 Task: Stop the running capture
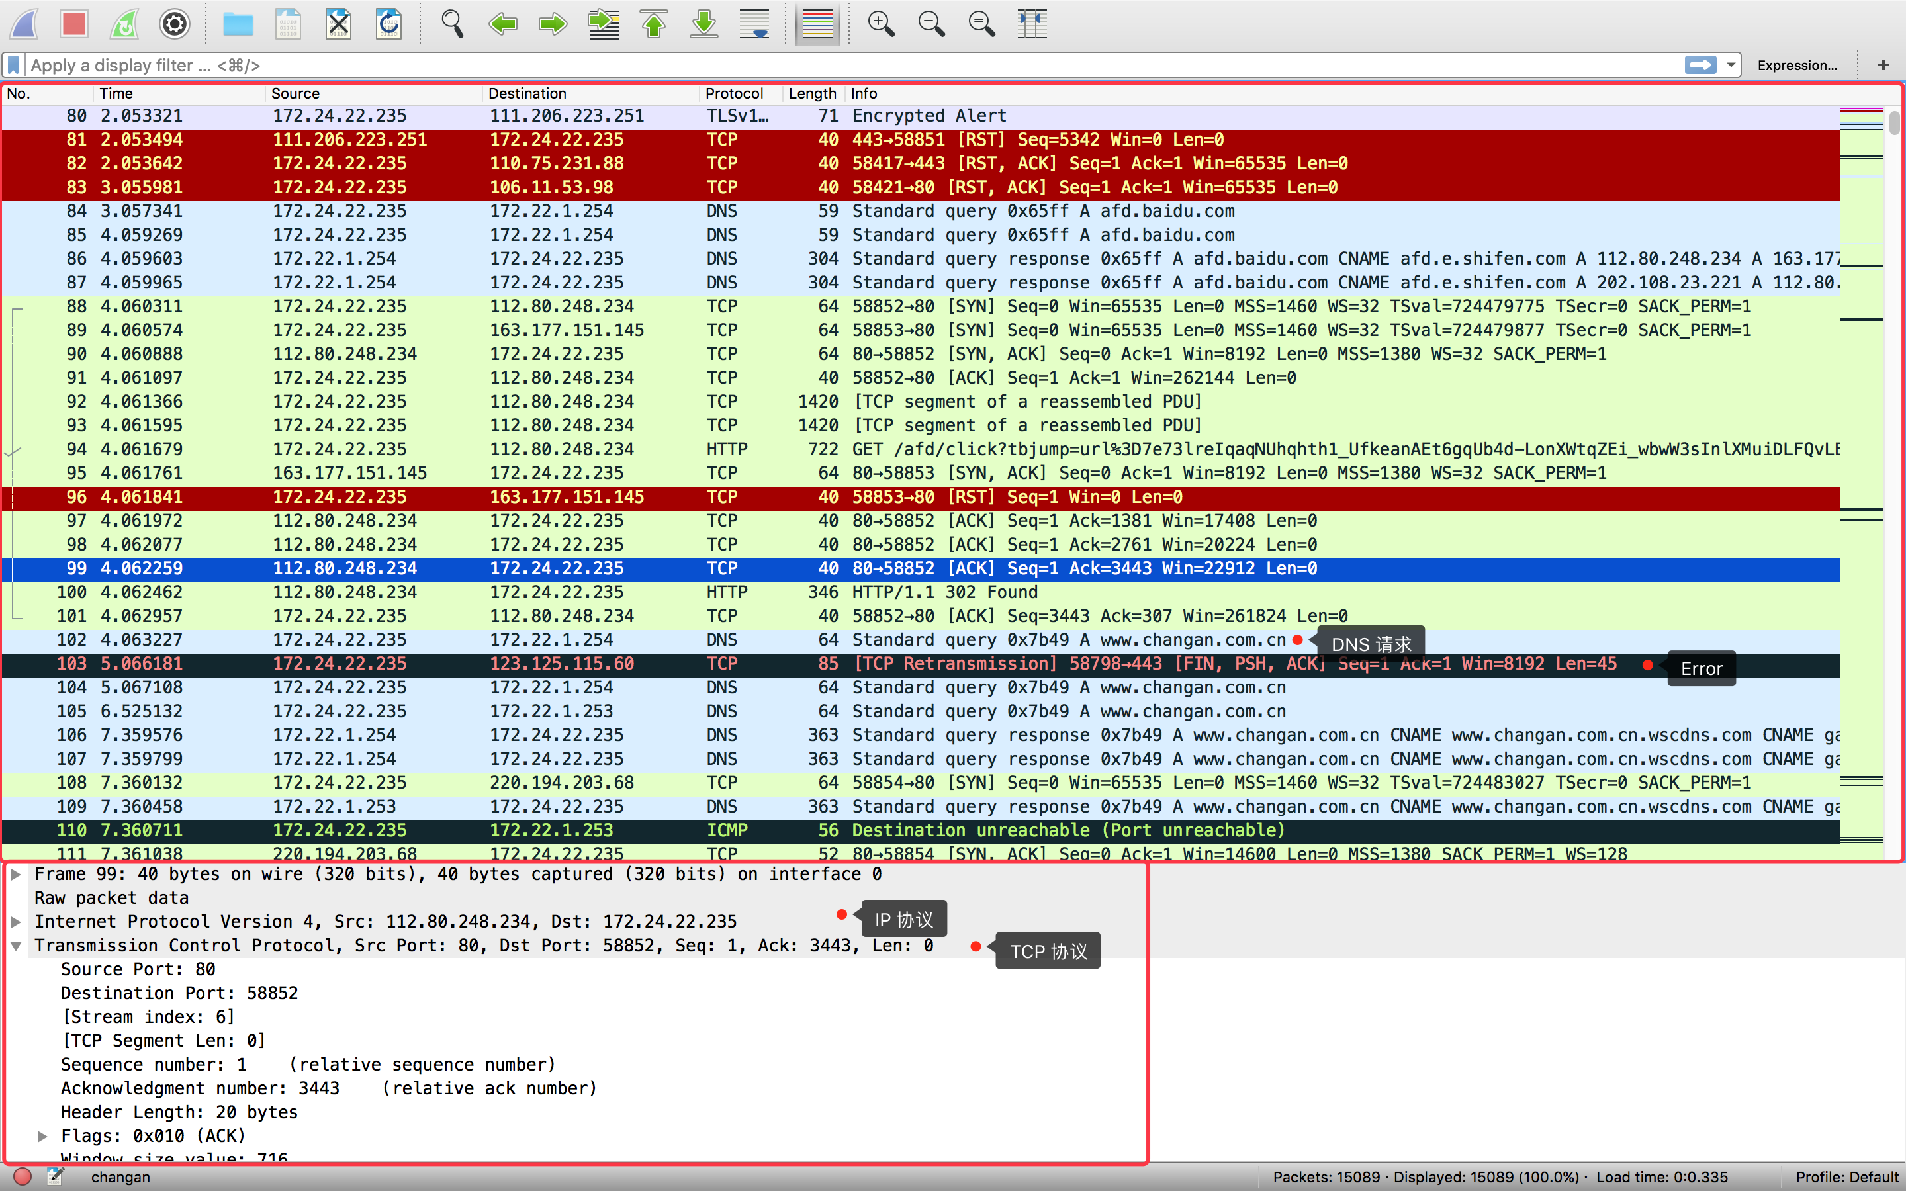pos(74,24)
